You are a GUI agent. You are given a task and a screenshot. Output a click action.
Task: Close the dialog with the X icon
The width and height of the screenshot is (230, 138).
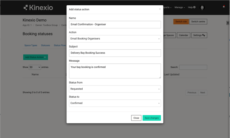(160, 9)
